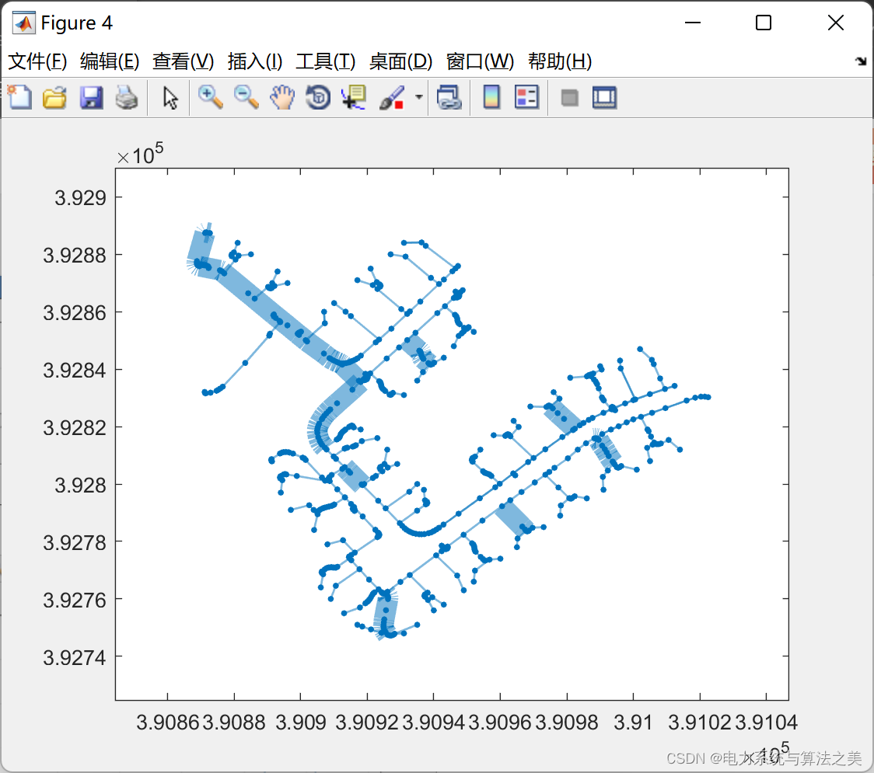
Task: Click the Hide Plot Tools icon
Action: tap(570, 98)
